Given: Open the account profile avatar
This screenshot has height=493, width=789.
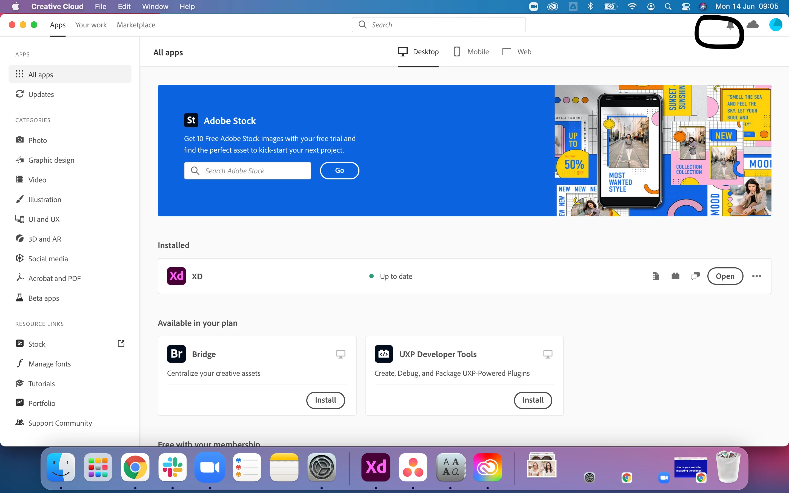Looking at the screenshot, I should pos(776,25).
